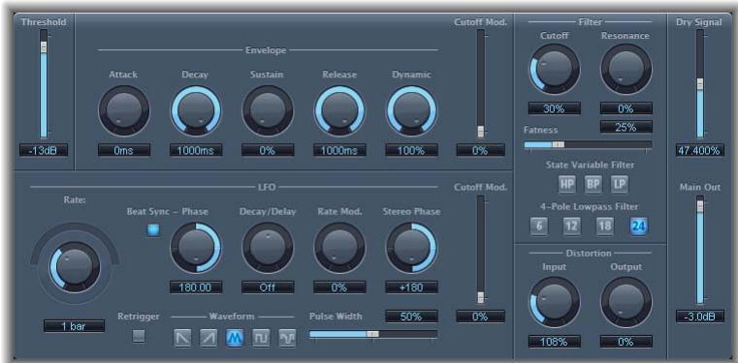
Task: Click the Envelope Attack knob
Action: coord(124,110)
